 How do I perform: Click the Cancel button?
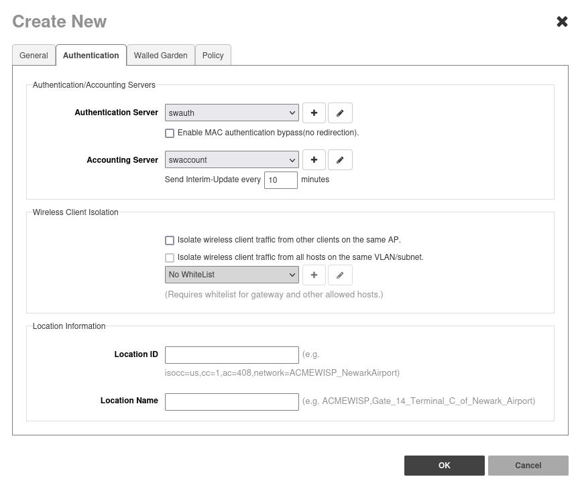[528, 466]
